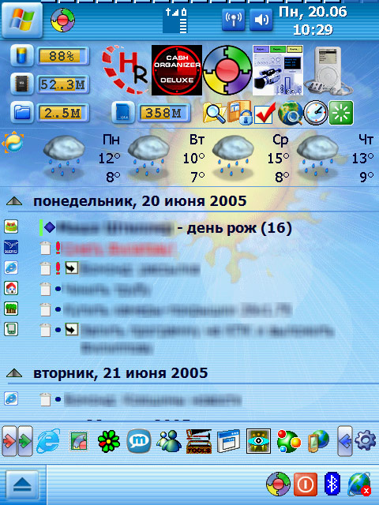This screenshot has width=379, height=505.
Task: Launch Internet Explorer from bottom launcher
Action: point(48,440)
